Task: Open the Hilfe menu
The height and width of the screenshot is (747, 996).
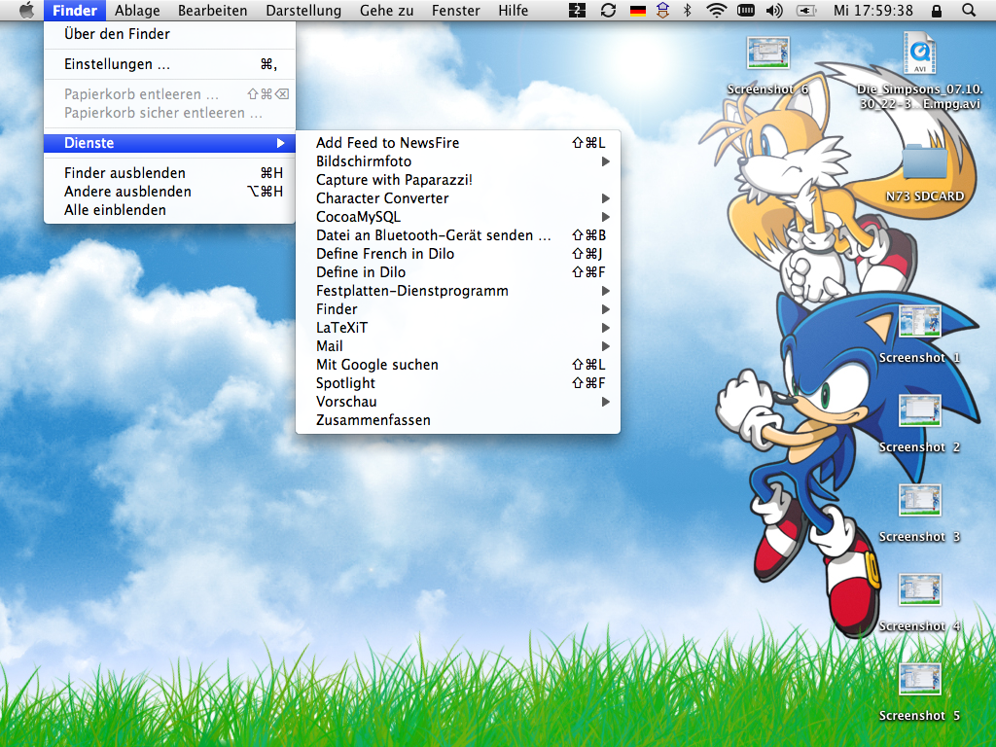Action: [514, 10]
